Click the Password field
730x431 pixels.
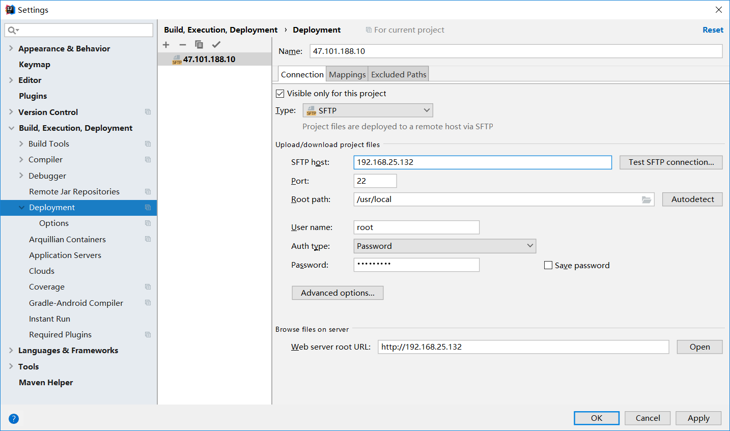[x=416, y=265]
